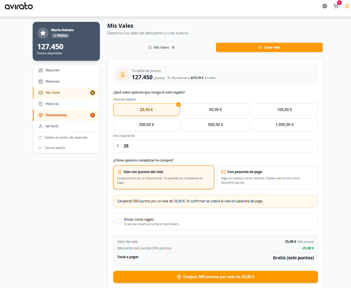This screenshot has height=288, width=351.
Task: Click the Reservas calendar icon
Action: pyautogui.click(x=40, y=81)
